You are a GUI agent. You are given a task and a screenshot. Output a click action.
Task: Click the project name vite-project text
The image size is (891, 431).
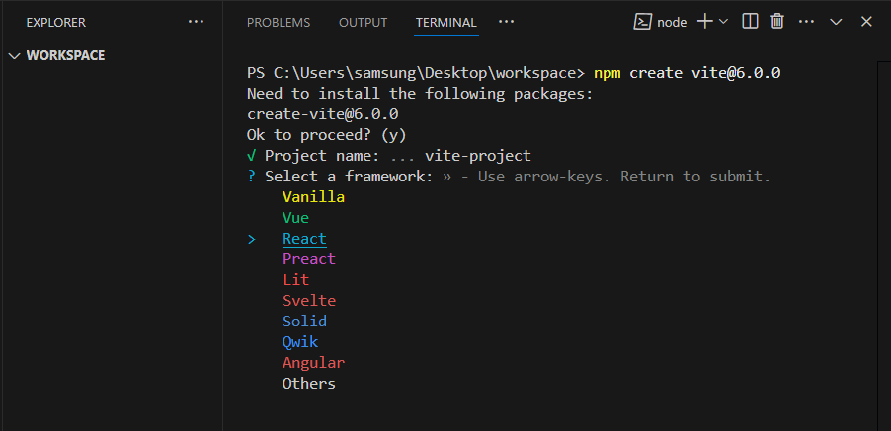478,156
